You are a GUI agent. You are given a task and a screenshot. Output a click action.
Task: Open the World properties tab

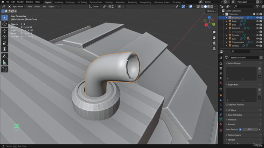point(221,83)
